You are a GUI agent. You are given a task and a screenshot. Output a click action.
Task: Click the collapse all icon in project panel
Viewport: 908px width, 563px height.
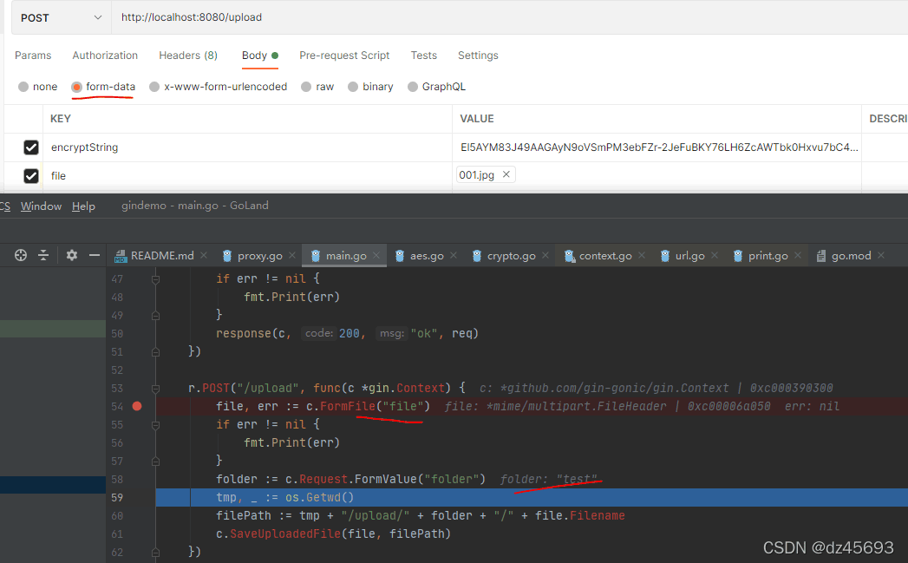point(43,255)
